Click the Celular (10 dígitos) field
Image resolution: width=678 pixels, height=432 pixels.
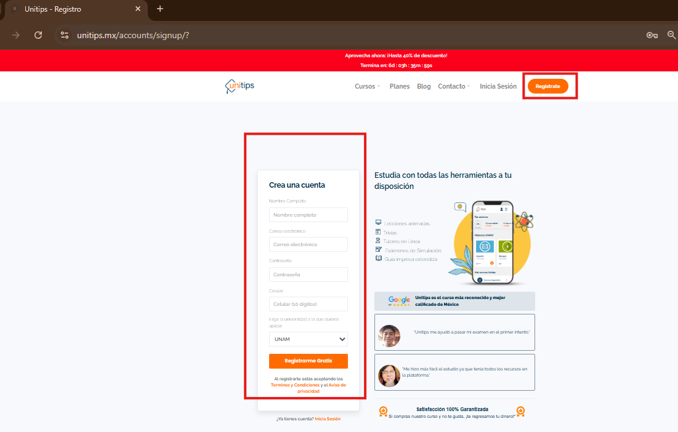308,304
